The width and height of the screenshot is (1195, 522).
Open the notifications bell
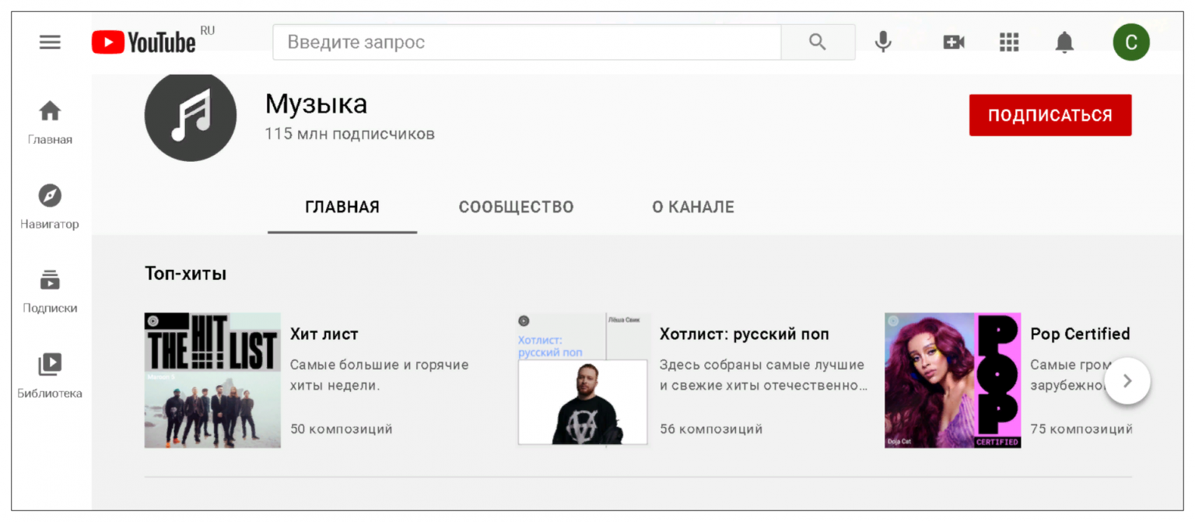click(1064, 43)
